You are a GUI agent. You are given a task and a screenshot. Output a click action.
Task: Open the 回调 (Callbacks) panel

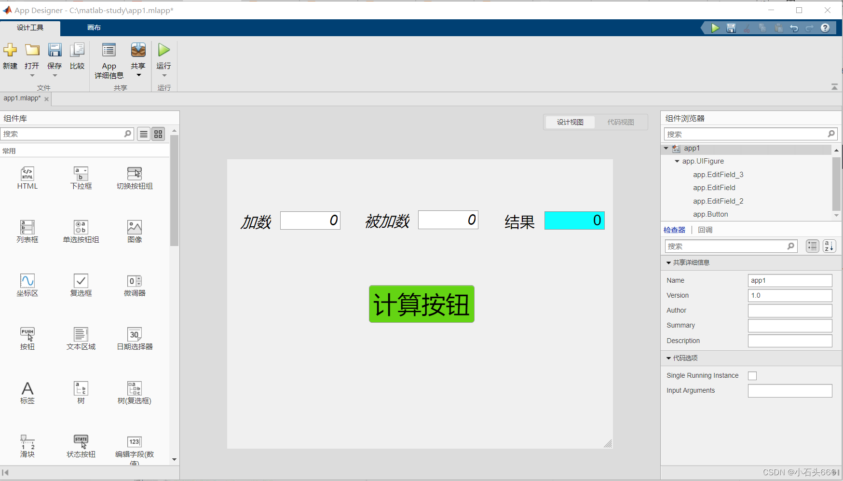point(705,230)
